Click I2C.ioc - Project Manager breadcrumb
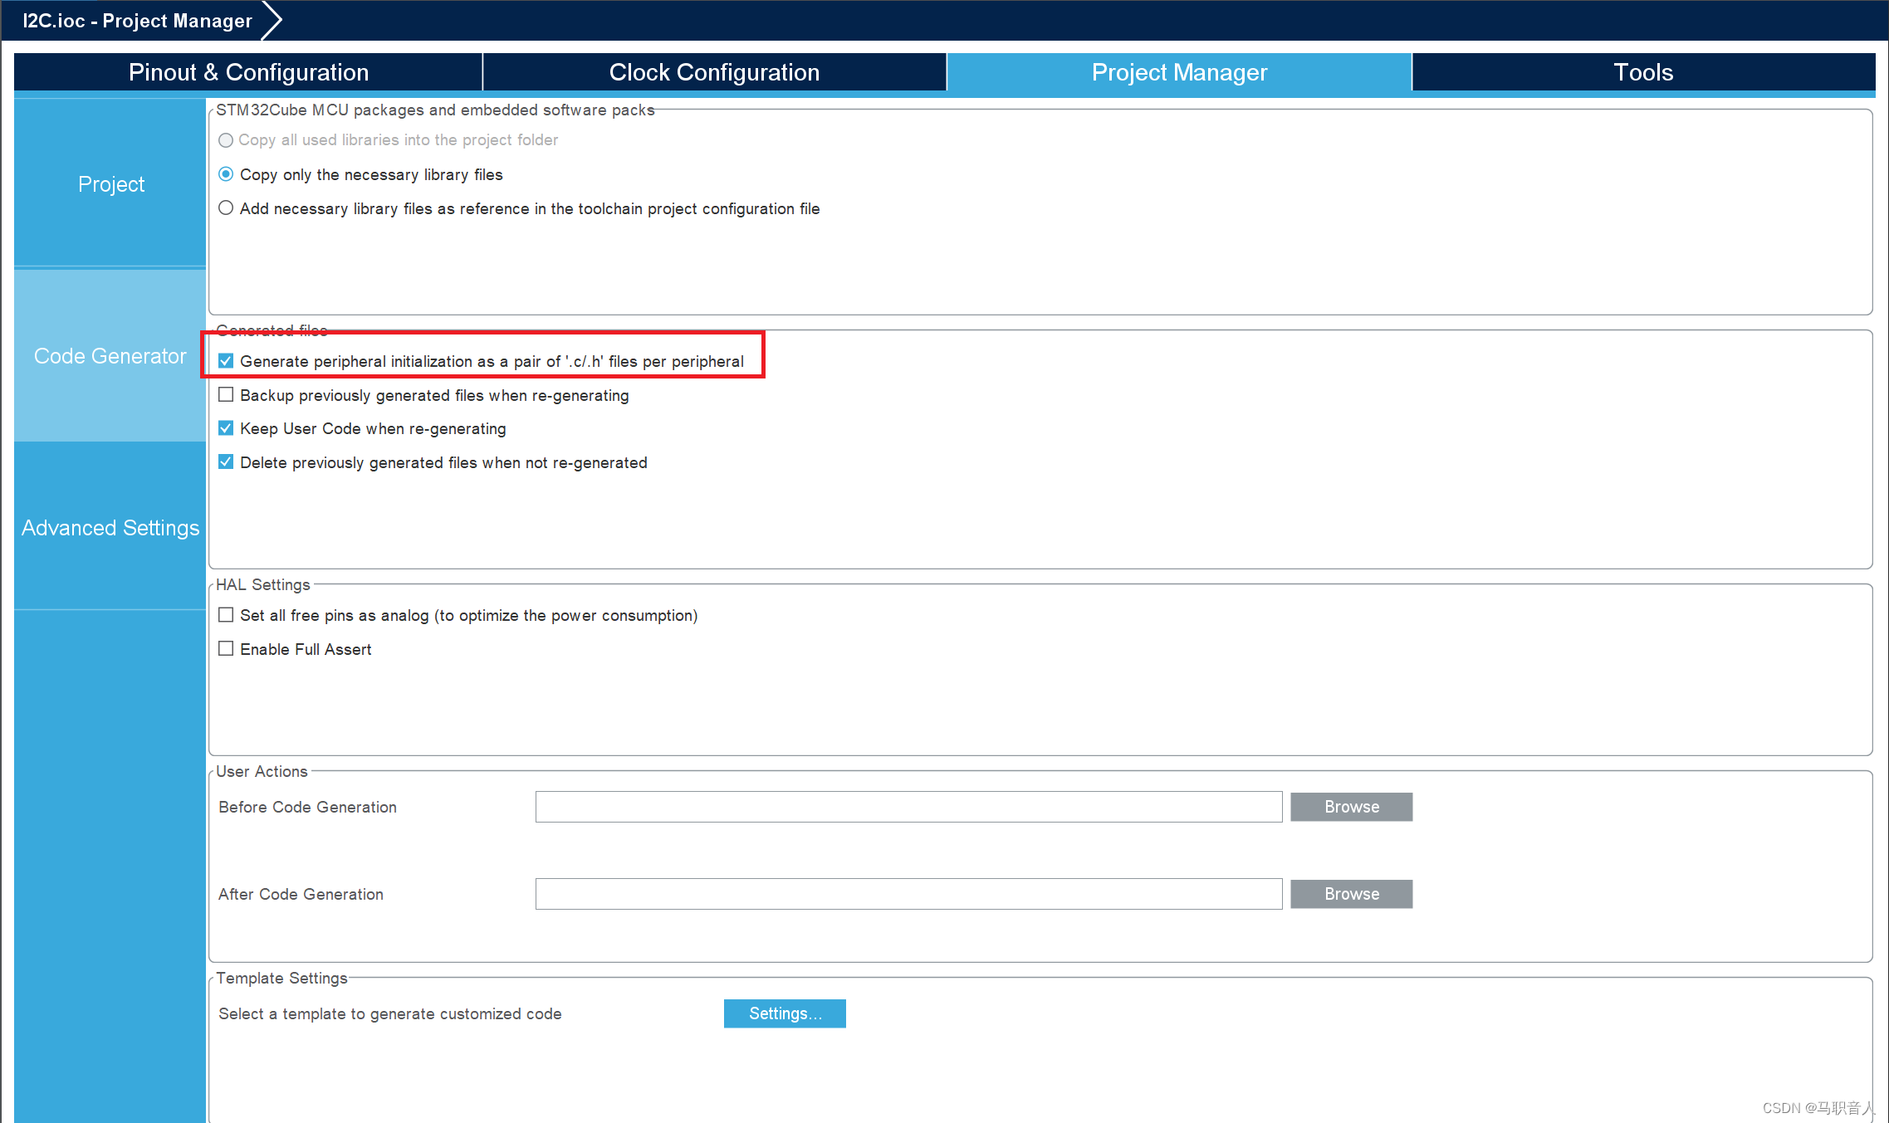The height and width of the screenshot is (1123, 1889). 137,21
